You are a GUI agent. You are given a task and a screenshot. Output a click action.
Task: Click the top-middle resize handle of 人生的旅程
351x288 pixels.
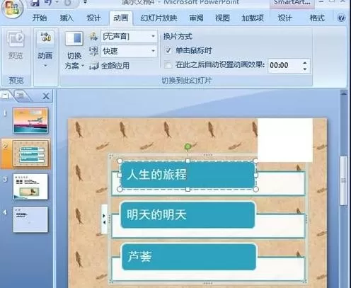pyautogui.click(x=188, y=161)
